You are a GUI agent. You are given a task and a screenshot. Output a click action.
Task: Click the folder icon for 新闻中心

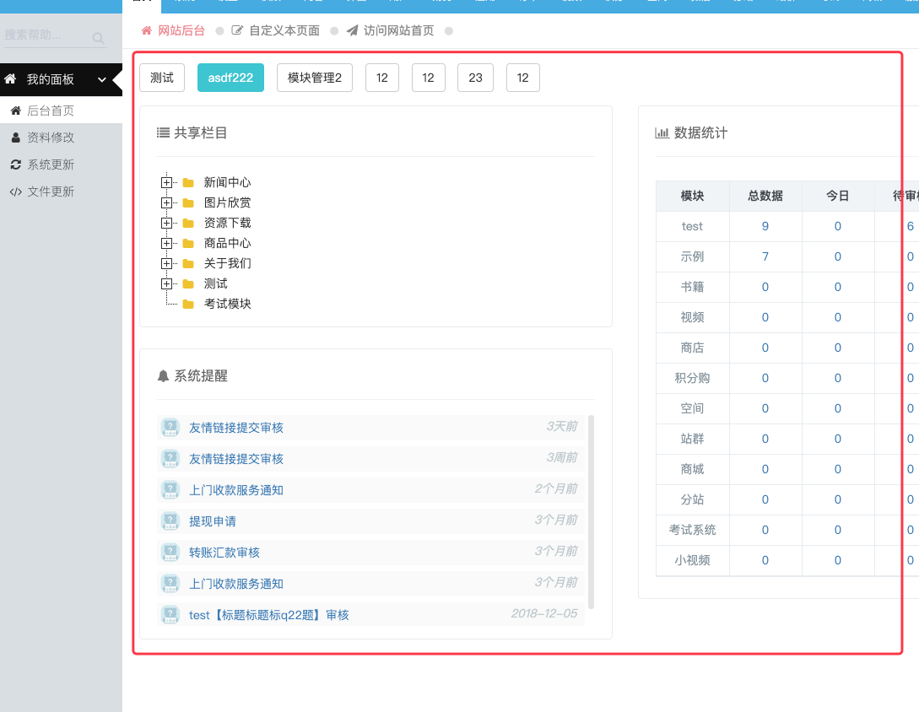188,183
